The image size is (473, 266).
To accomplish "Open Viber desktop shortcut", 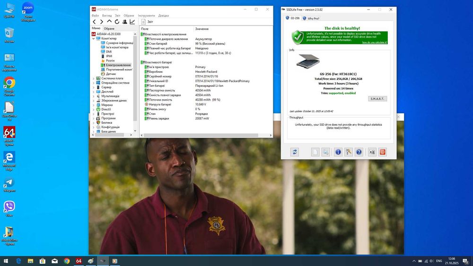I will 9,209.
